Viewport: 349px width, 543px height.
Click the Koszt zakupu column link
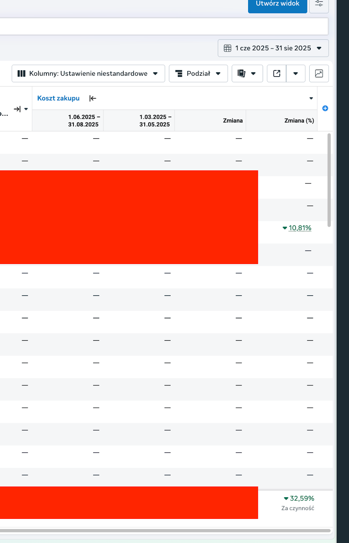coord(58,98)
